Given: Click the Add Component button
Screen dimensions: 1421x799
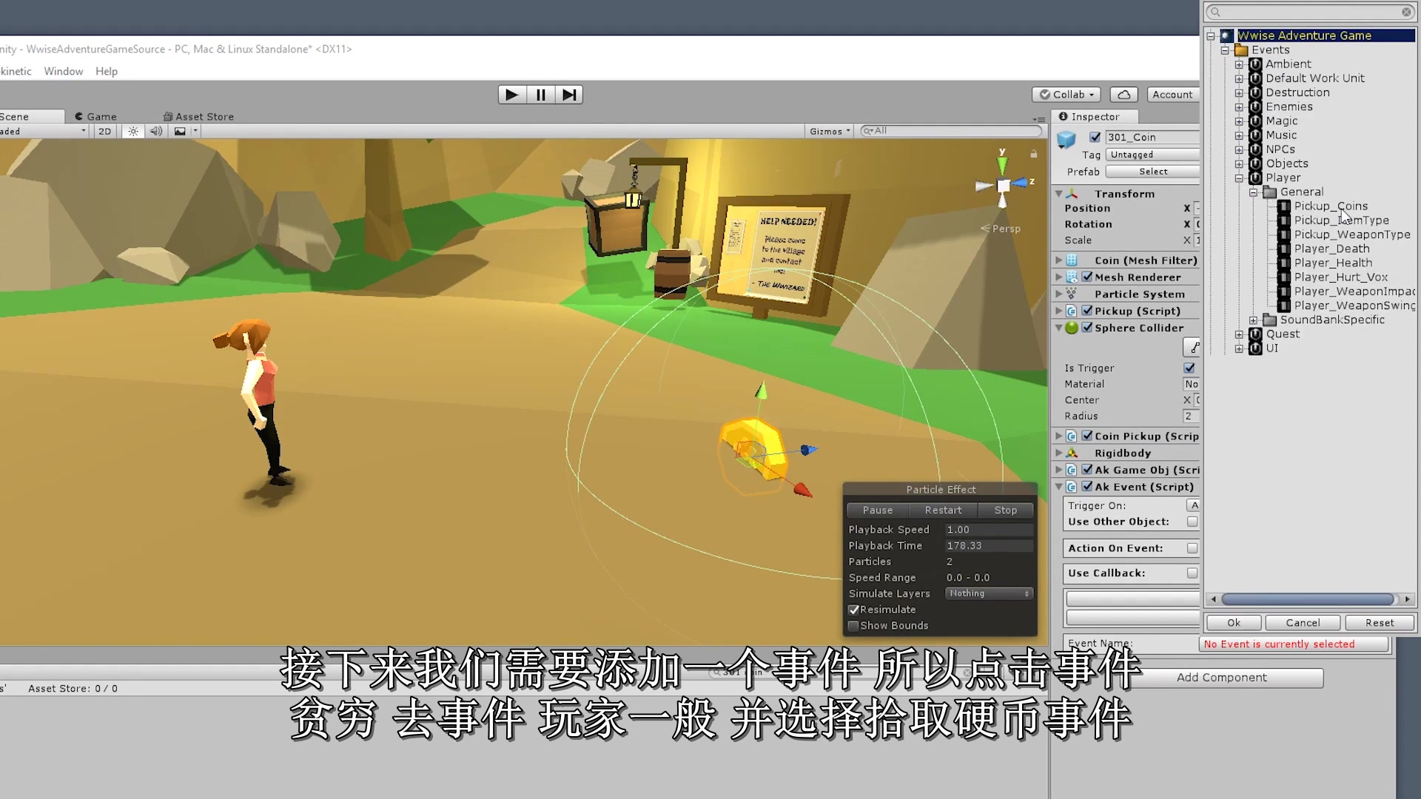Looking at the screenshot, I should click(1221, 678).
